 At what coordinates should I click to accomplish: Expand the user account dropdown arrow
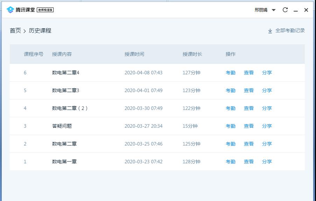coord(274,10)
